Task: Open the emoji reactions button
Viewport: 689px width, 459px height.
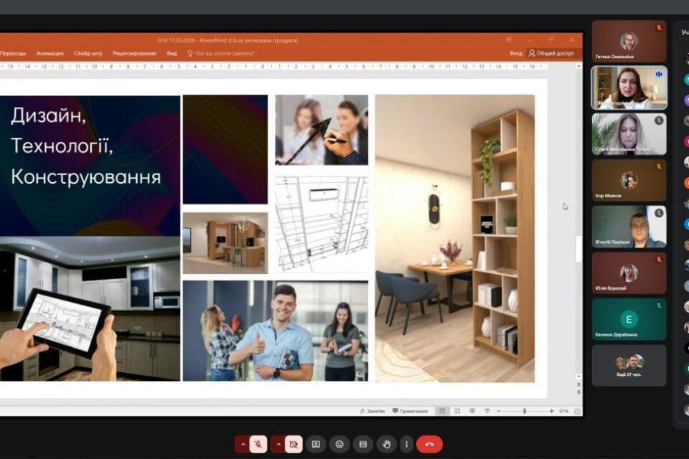Action: tap(339, 445)
